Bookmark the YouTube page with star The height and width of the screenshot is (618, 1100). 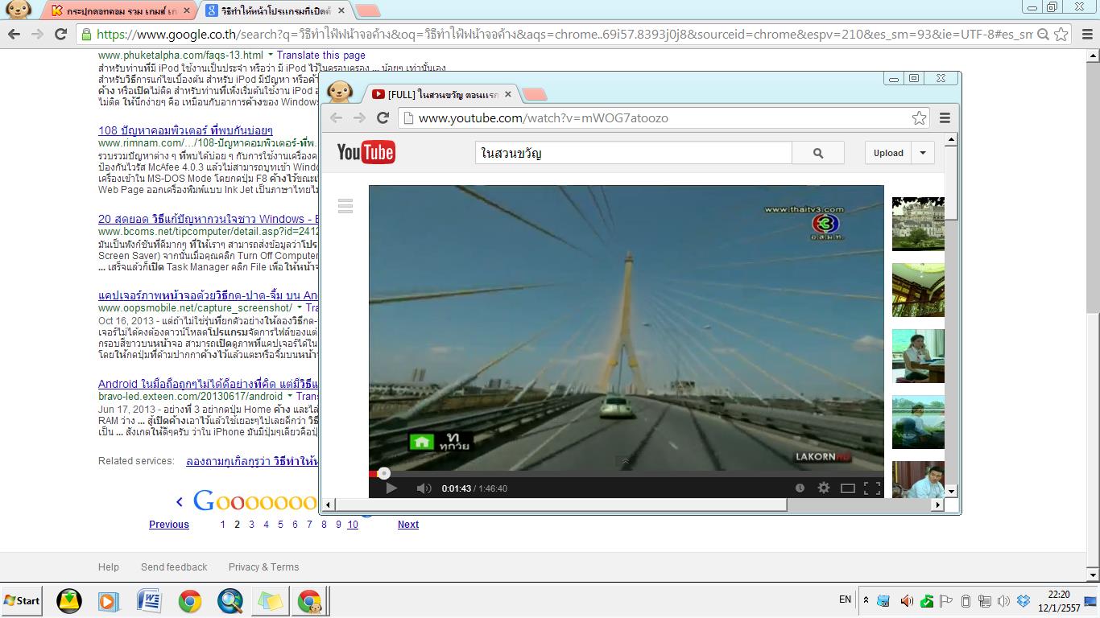(x=919, y=118)
